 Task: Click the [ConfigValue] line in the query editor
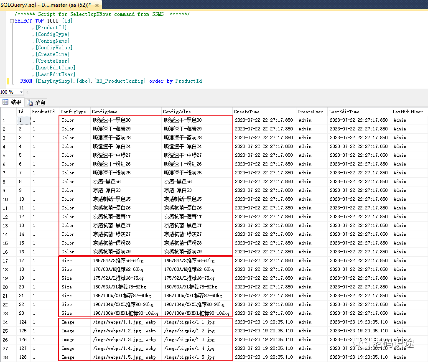click(54, 48)
